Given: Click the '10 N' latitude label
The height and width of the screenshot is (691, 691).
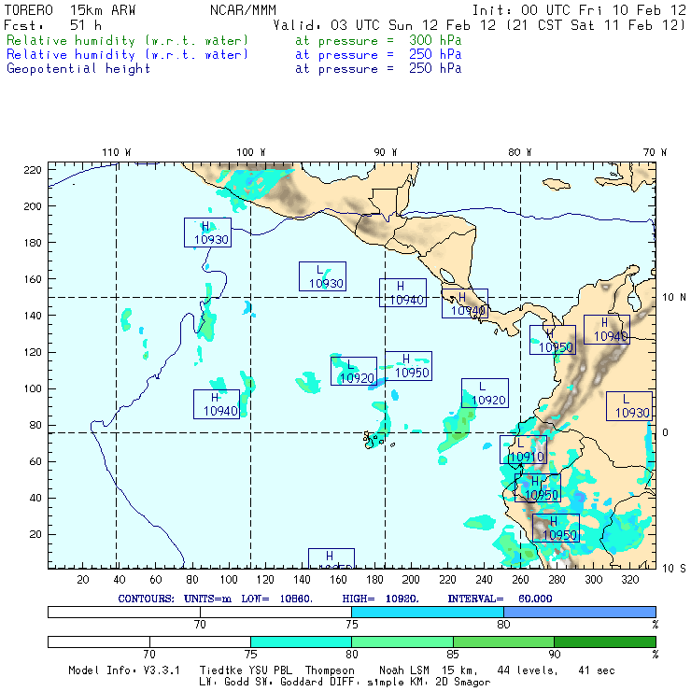Looking at the screenshot, I should pyautogui.click(x=674, y=298).
